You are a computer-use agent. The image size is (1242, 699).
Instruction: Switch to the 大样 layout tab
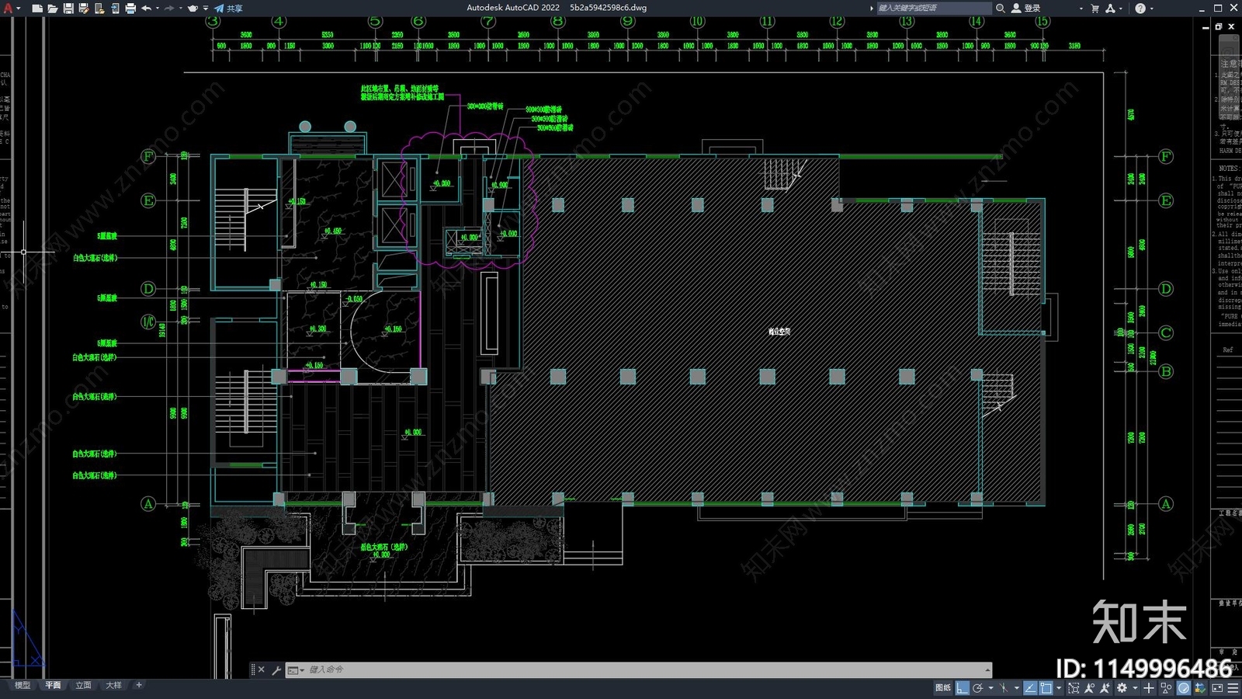pos(114,685)
